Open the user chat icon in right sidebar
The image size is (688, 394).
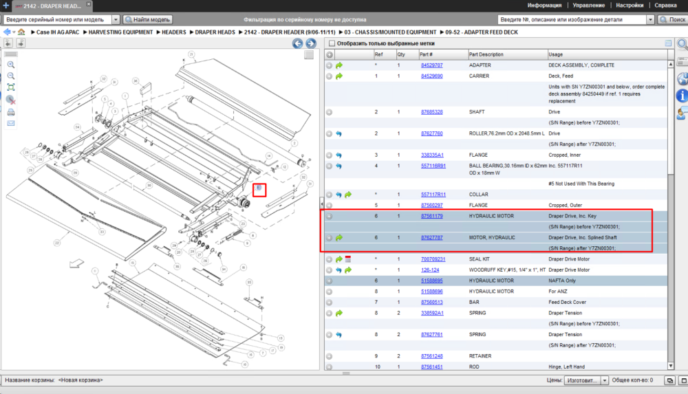click(682, 113)
